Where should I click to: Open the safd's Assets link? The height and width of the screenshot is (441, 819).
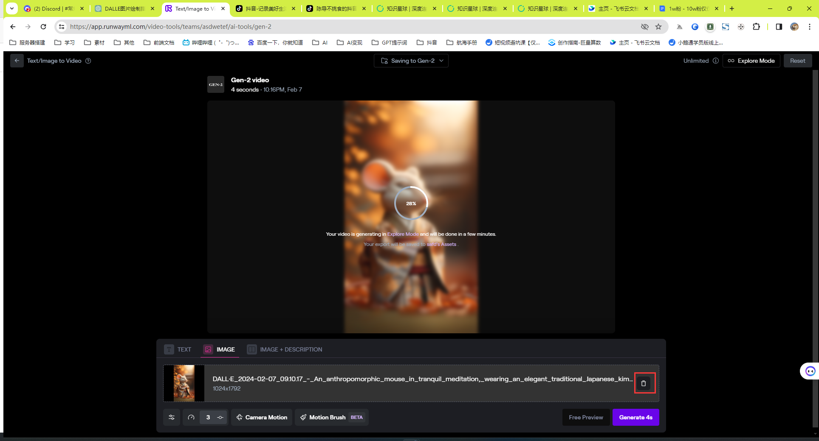(x=441, y=244)
